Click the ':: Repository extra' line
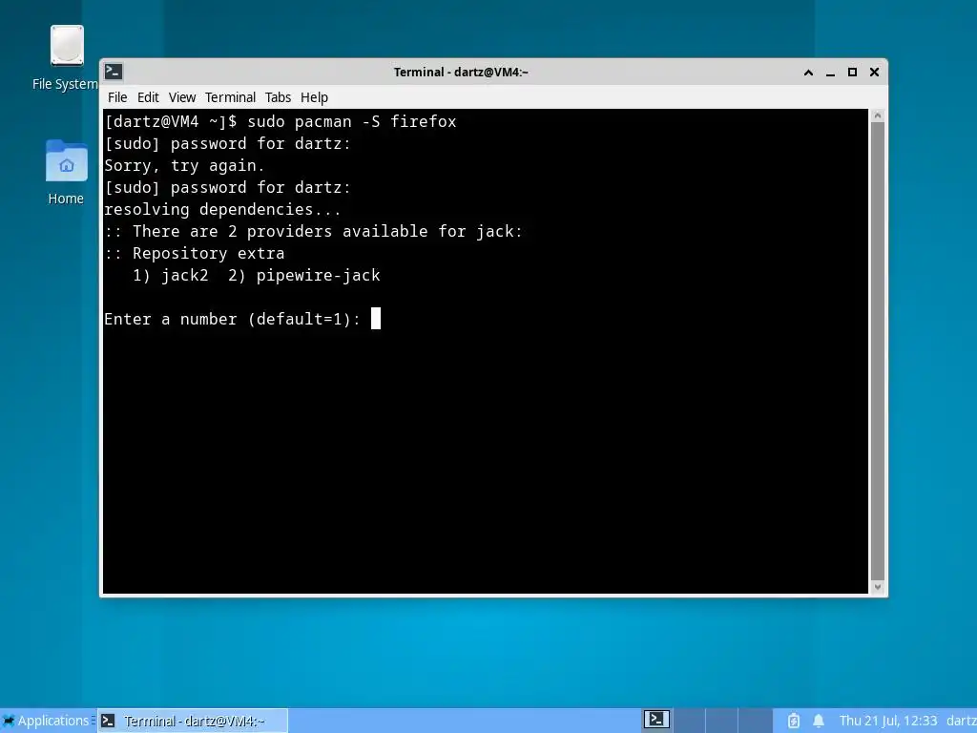The image size is (977, 733). 195,253
